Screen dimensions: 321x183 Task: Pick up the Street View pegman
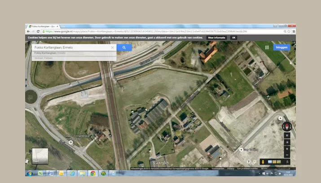coord(263,161)
